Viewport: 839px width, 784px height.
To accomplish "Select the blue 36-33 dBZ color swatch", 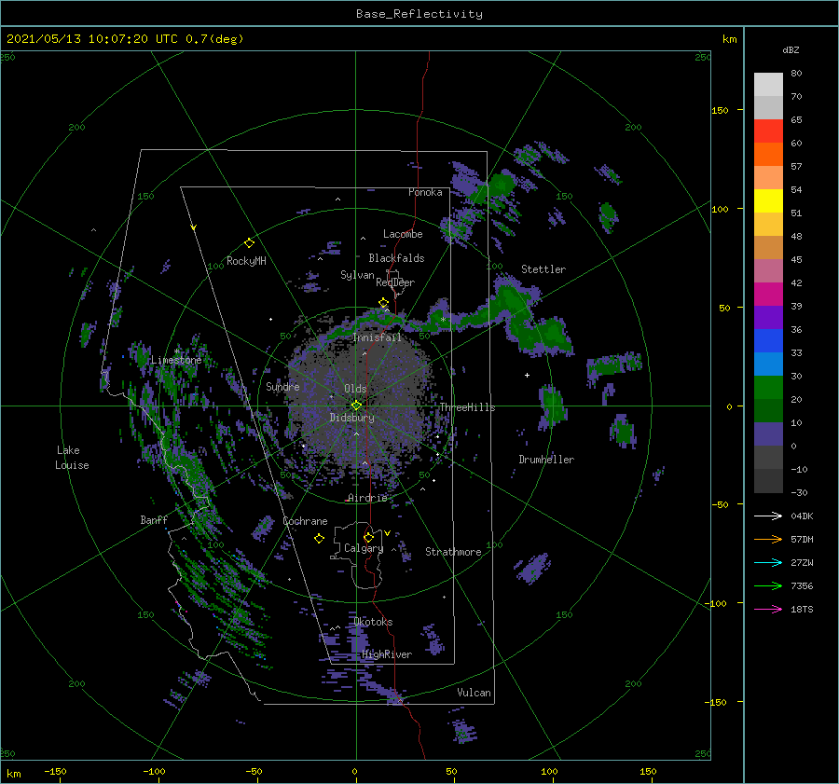I will (x=768, y=341).
